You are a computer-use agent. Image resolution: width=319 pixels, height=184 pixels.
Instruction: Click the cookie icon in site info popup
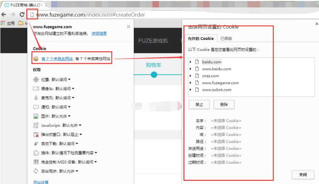coord(36,58)
